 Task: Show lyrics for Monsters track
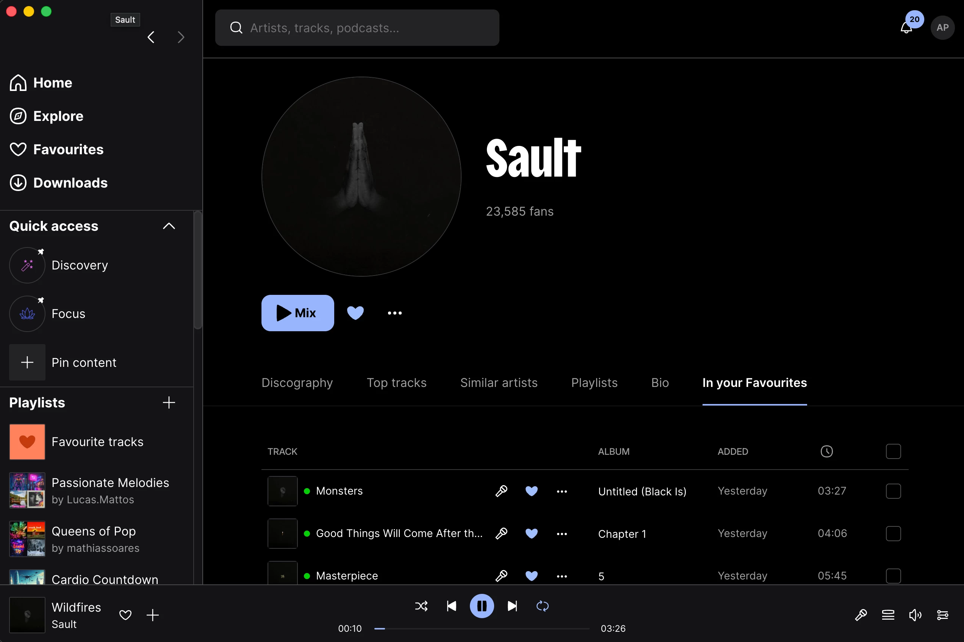point(501,491)
